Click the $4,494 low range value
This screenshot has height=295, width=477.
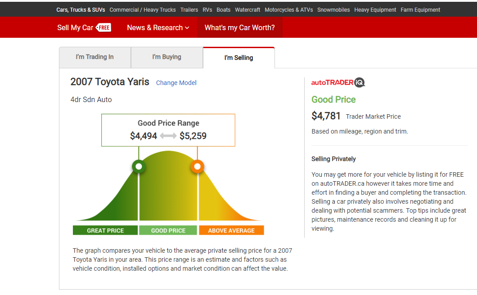[144, 136]
